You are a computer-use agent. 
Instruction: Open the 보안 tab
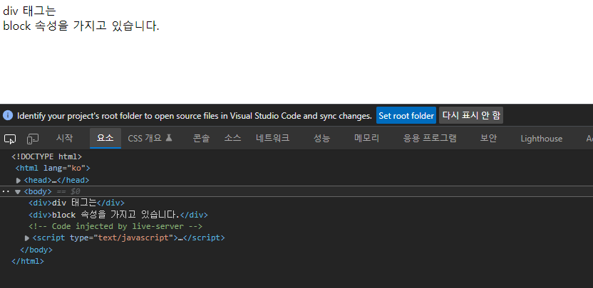[x=488, y=138]
